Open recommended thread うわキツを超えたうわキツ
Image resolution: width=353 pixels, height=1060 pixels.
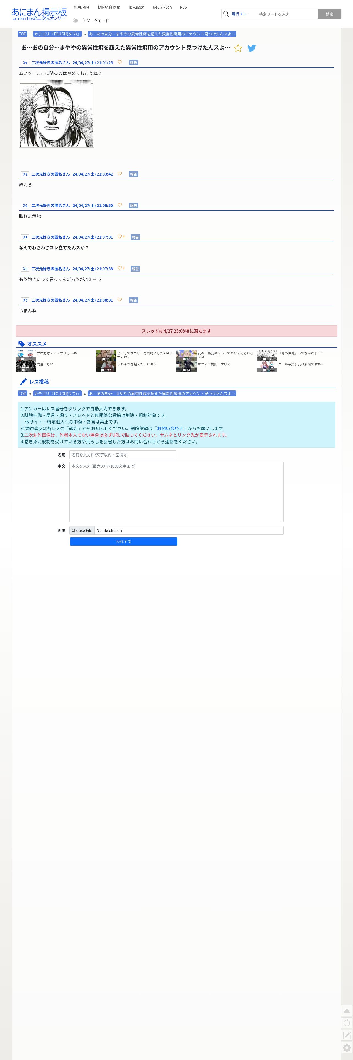click(137, 364)
